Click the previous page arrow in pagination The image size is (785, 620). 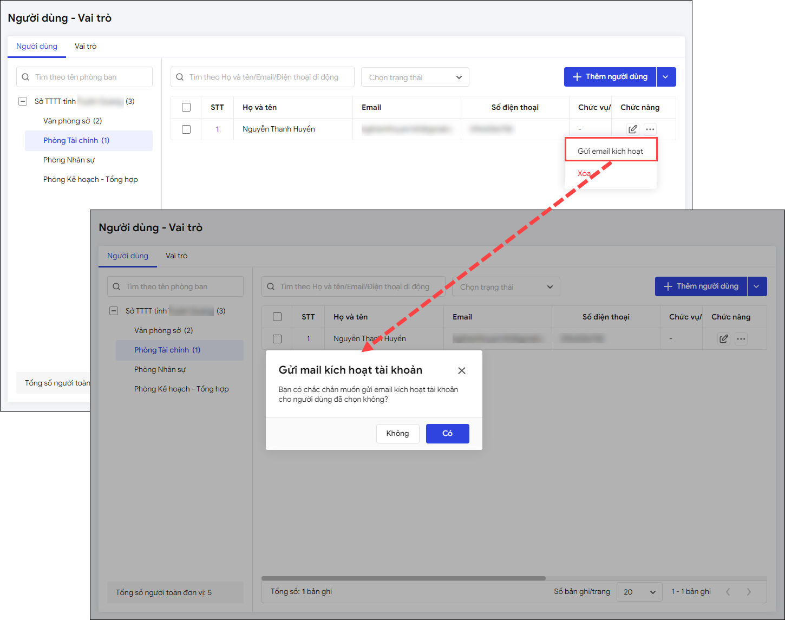[728, 592]
